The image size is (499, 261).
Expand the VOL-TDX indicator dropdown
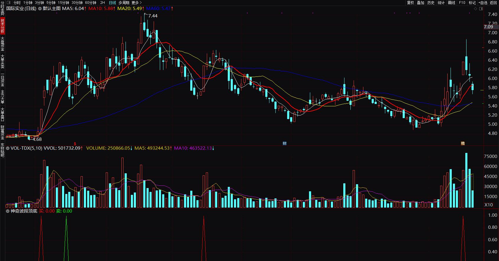8,148
